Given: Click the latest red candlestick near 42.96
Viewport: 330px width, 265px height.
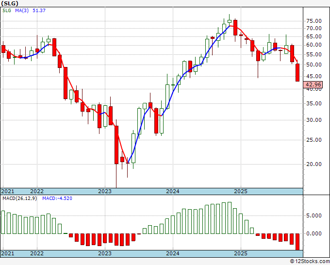Looking at the screenshot, I should (297, 72).
